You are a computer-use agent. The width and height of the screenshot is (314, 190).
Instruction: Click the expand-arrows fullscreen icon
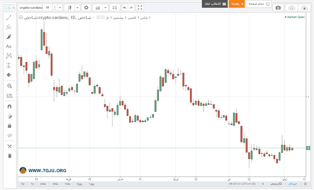point(140,7)
